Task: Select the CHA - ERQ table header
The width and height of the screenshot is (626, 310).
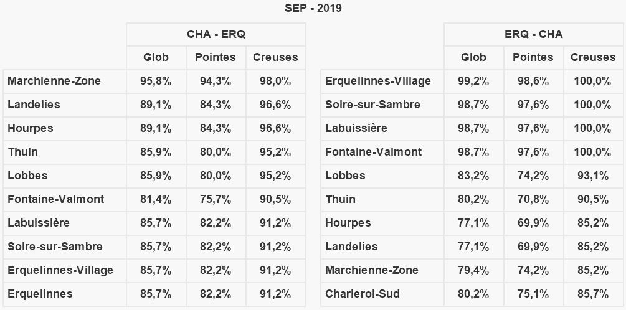Action: pos(216,34)
